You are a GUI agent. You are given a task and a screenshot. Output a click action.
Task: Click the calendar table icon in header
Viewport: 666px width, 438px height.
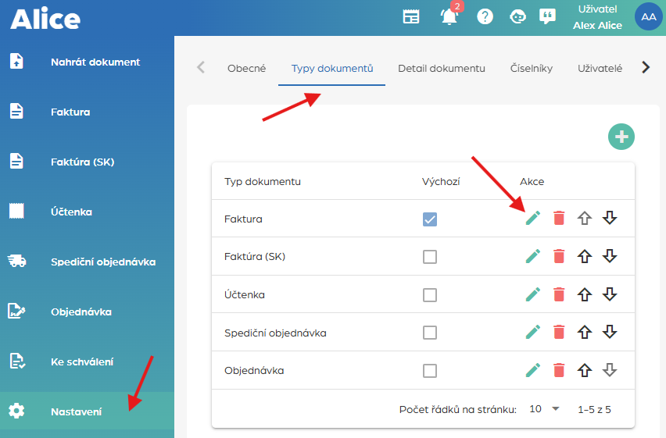(411, 16)
